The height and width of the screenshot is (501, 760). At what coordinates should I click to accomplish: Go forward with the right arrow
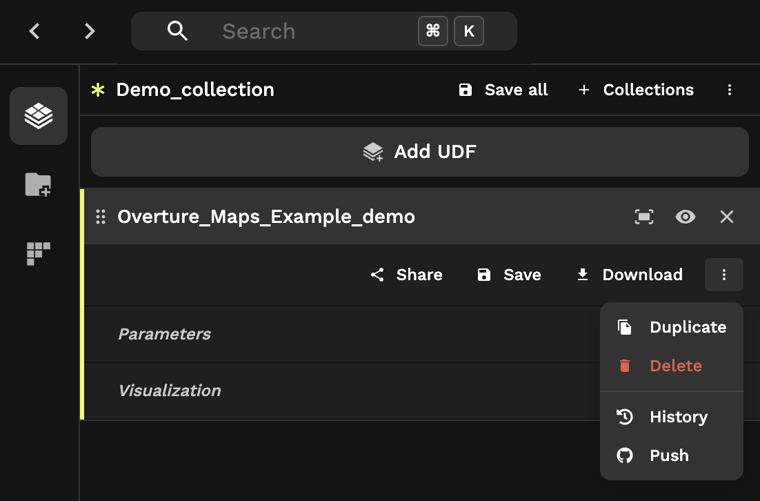90,32
